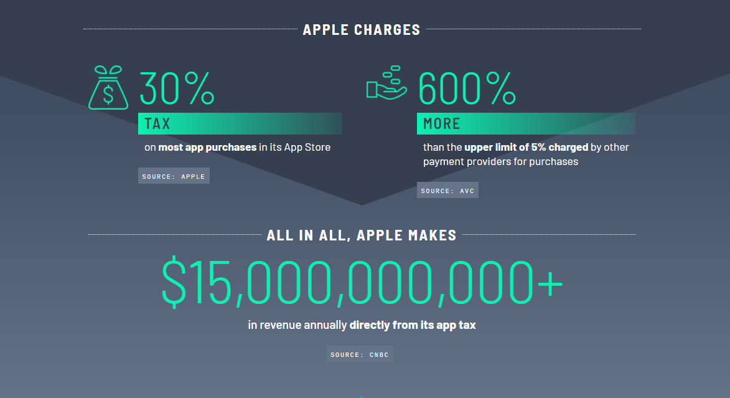Screen dimensions: 730x398
Task: Click the large 30% figure
Action: 177,88
